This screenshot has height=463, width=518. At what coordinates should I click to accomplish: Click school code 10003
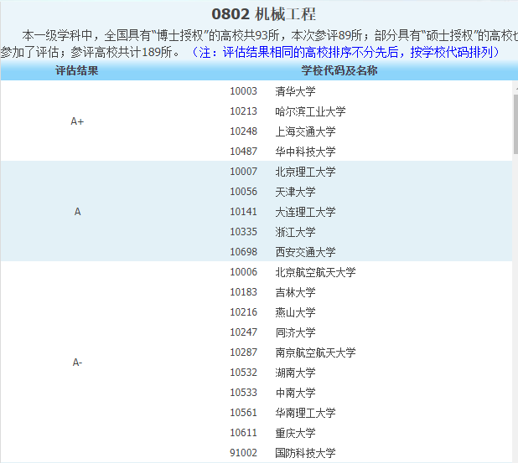point(243,91)
